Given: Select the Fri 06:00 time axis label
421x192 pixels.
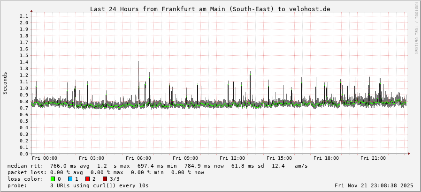Looking at the screenshot, I should tap(138, 158).
